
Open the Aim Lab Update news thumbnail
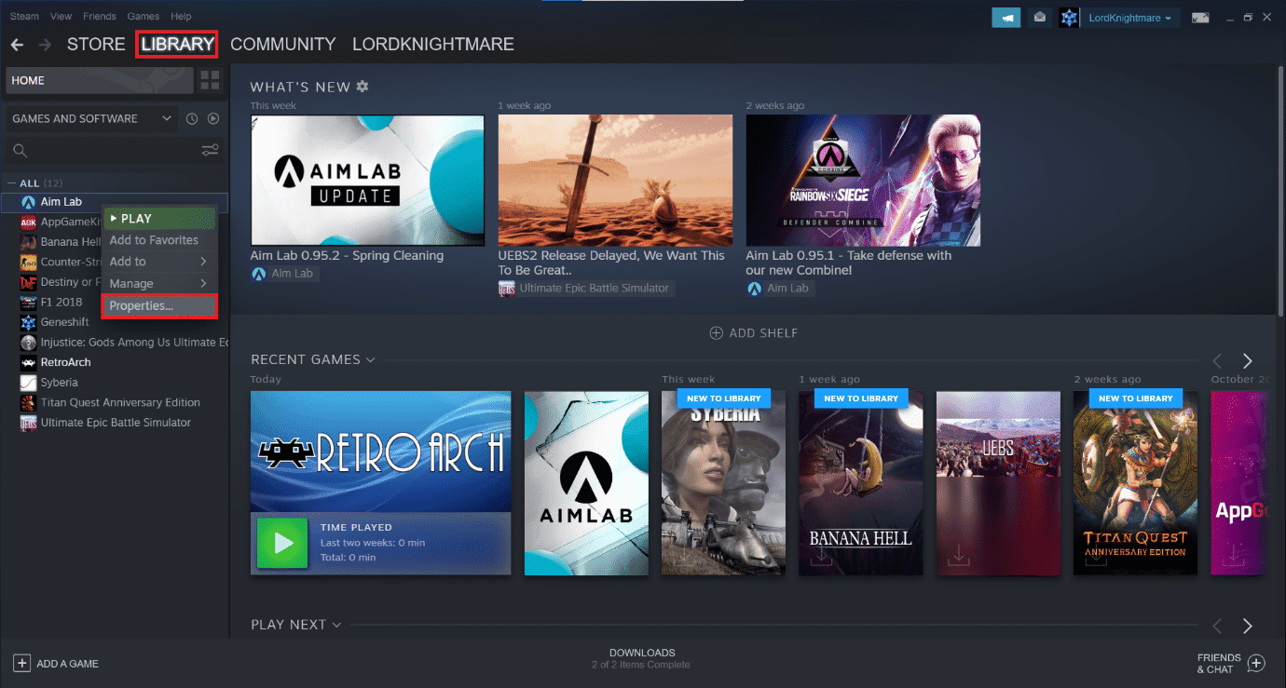(x=367, y=179)
